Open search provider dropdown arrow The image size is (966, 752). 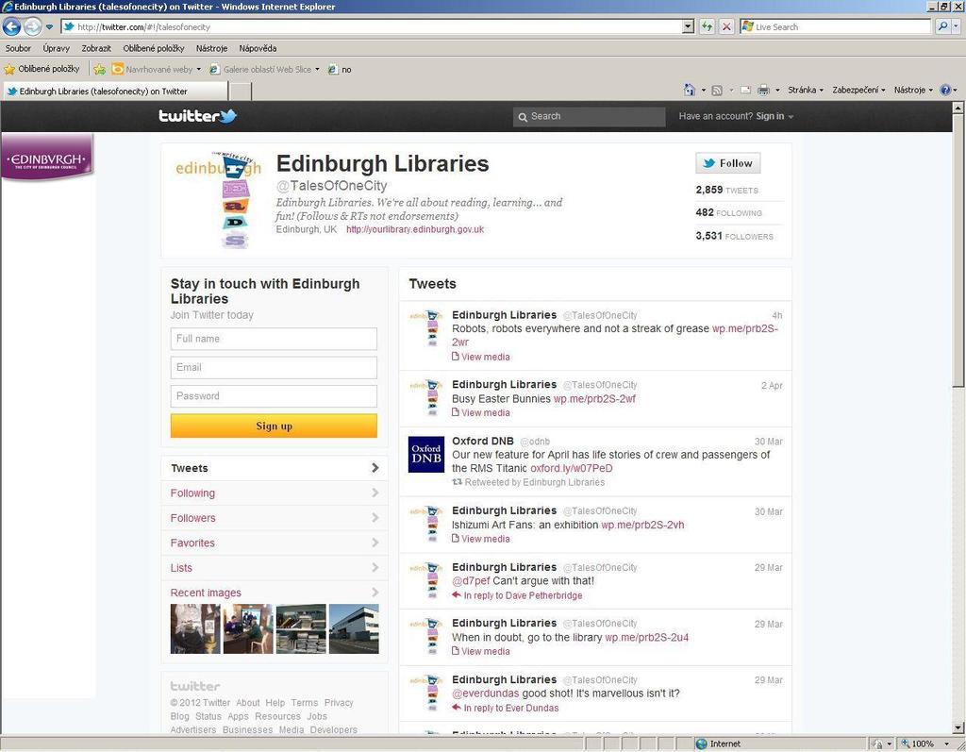(x=956, y=26)
